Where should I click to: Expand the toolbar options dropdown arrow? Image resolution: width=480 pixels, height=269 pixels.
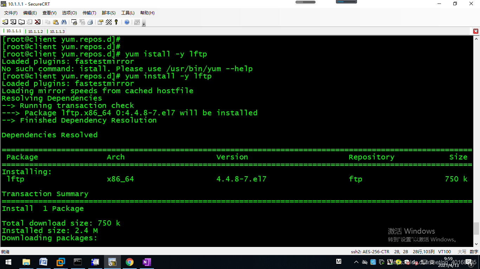point(144,23)
